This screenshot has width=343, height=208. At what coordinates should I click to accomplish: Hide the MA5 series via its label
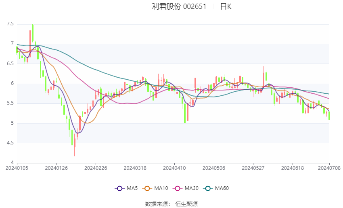click(132, 188)
